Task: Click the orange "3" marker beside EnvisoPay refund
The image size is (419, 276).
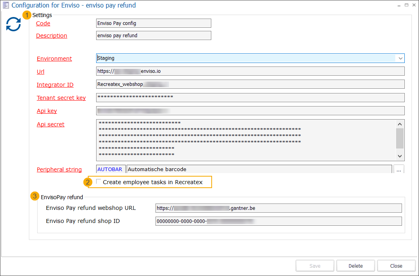Action: (35, 196)
